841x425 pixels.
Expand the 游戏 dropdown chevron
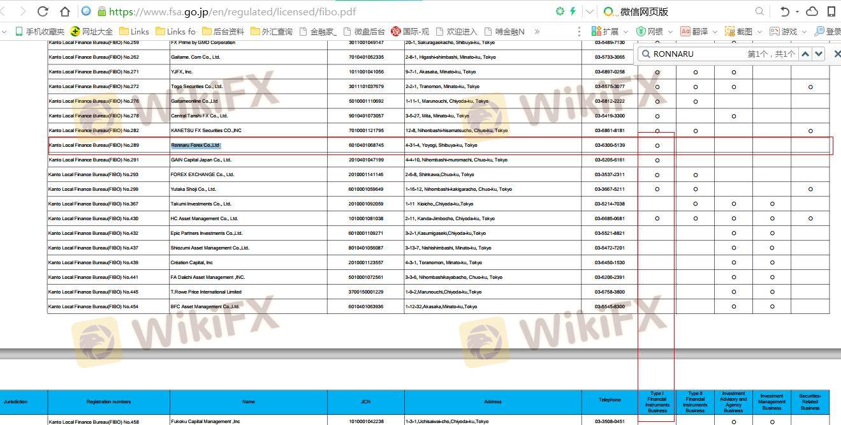tap(804, 31)
